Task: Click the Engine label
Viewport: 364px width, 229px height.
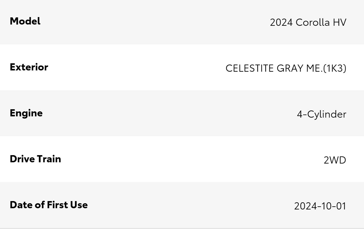Action: 26,114
